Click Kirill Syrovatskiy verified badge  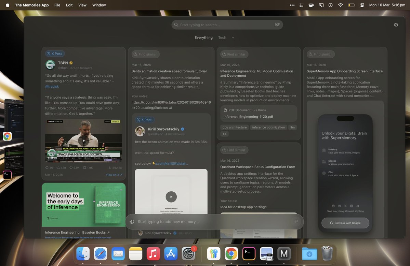(183, 129)
